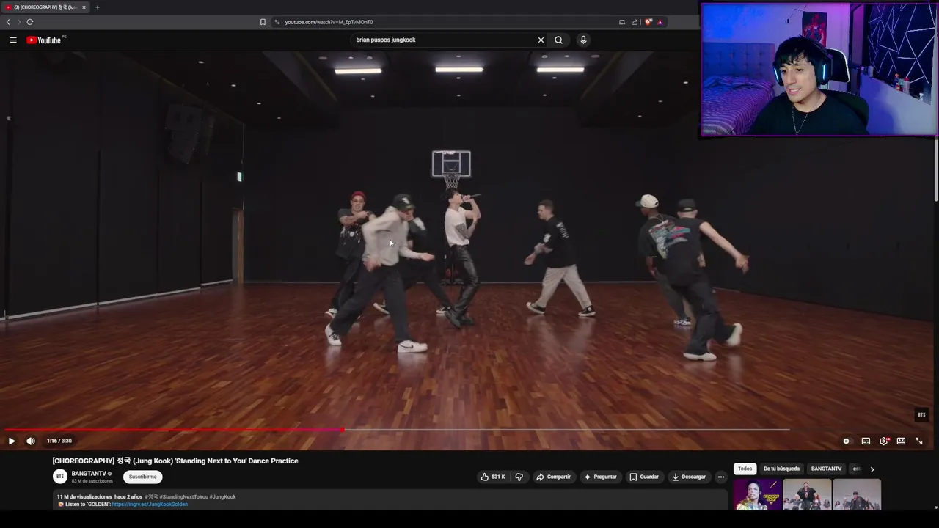Select the Todos filter chip
939x528 pixels.
pyautogui.click(x=745, y=469)
